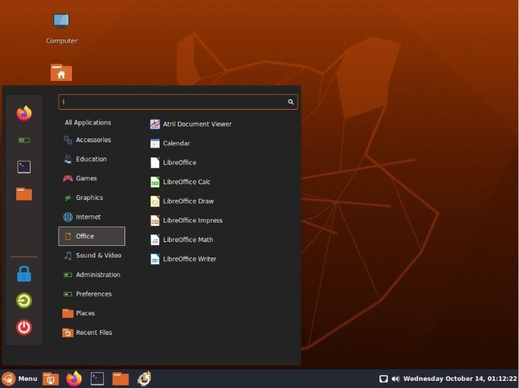Launch 'LibreOffice Writer' by its label

(189, 259)
